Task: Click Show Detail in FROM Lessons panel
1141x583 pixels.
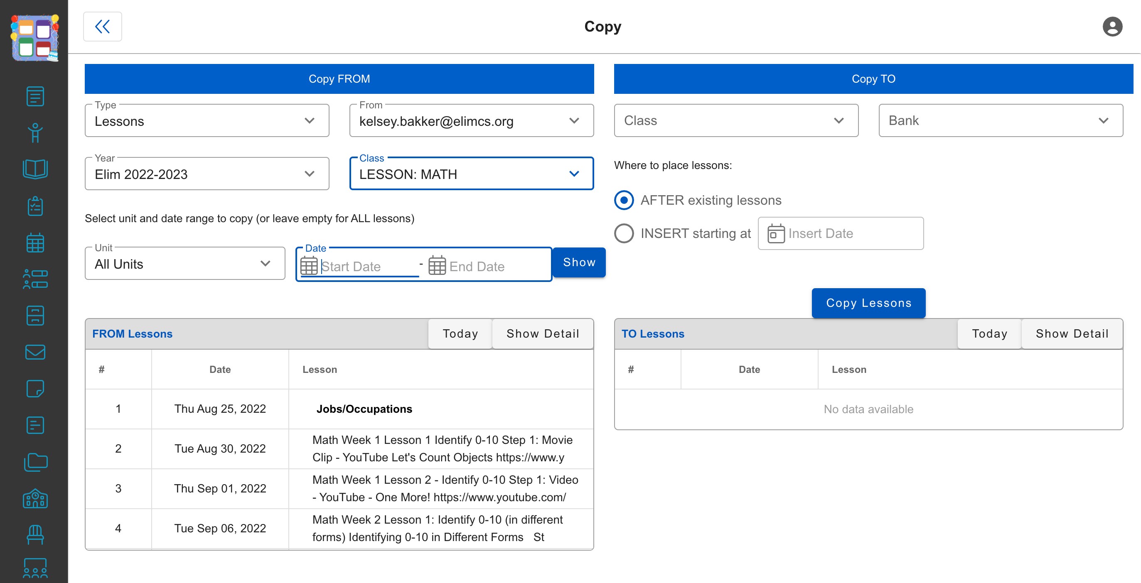Action: 543,334
